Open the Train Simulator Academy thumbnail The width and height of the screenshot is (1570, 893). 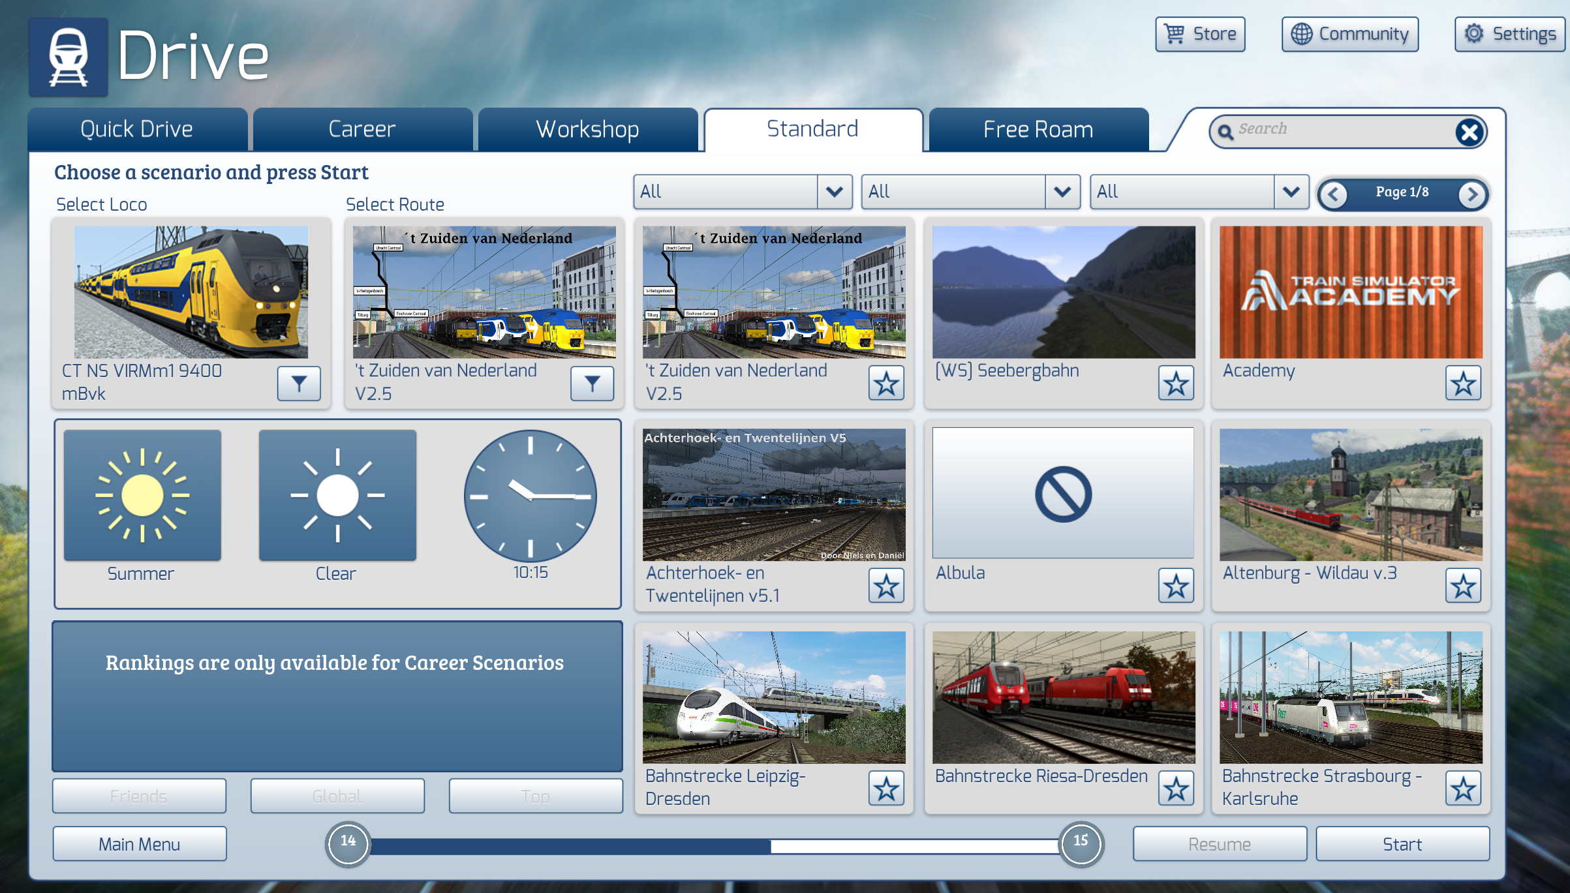point(1351,292)
